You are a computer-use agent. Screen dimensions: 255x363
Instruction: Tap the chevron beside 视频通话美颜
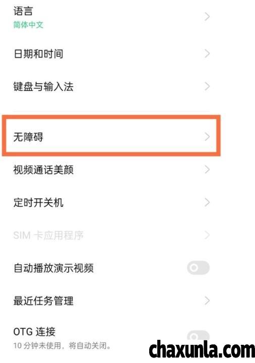coord(207,170)
